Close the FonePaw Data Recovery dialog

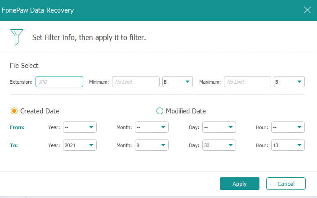tap(308, 10)
